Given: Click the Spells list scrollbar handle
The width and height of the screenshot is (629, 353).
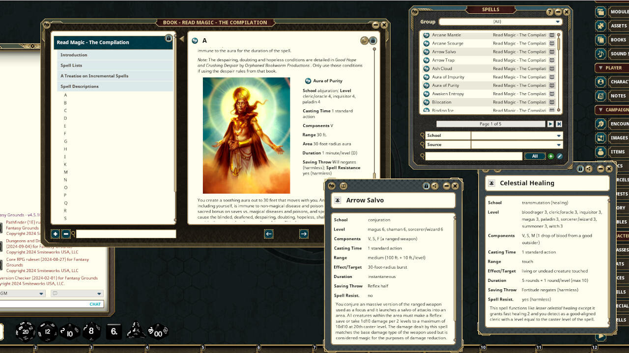Looking at the screenshot, I should (559, 42).
